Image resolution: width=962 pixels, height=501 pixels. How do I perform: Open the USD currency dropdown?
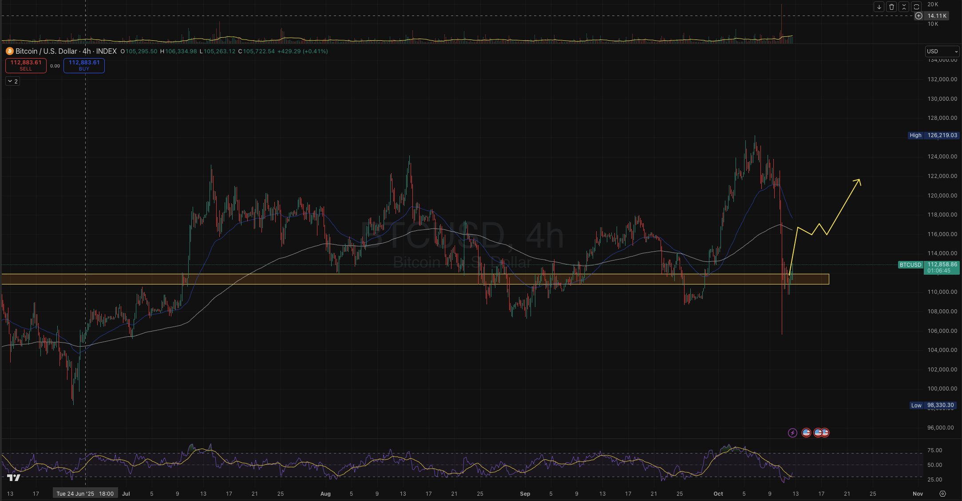[x=942, y=51]
